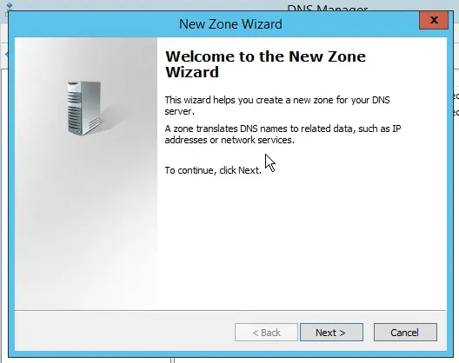Close the wizard with the red X
459x363 pixels.
(434, 20)
